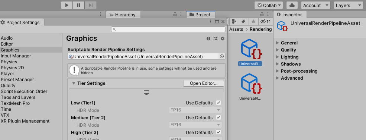
Task: Expand the Quality section in Inspector
Action: point(278,50)
